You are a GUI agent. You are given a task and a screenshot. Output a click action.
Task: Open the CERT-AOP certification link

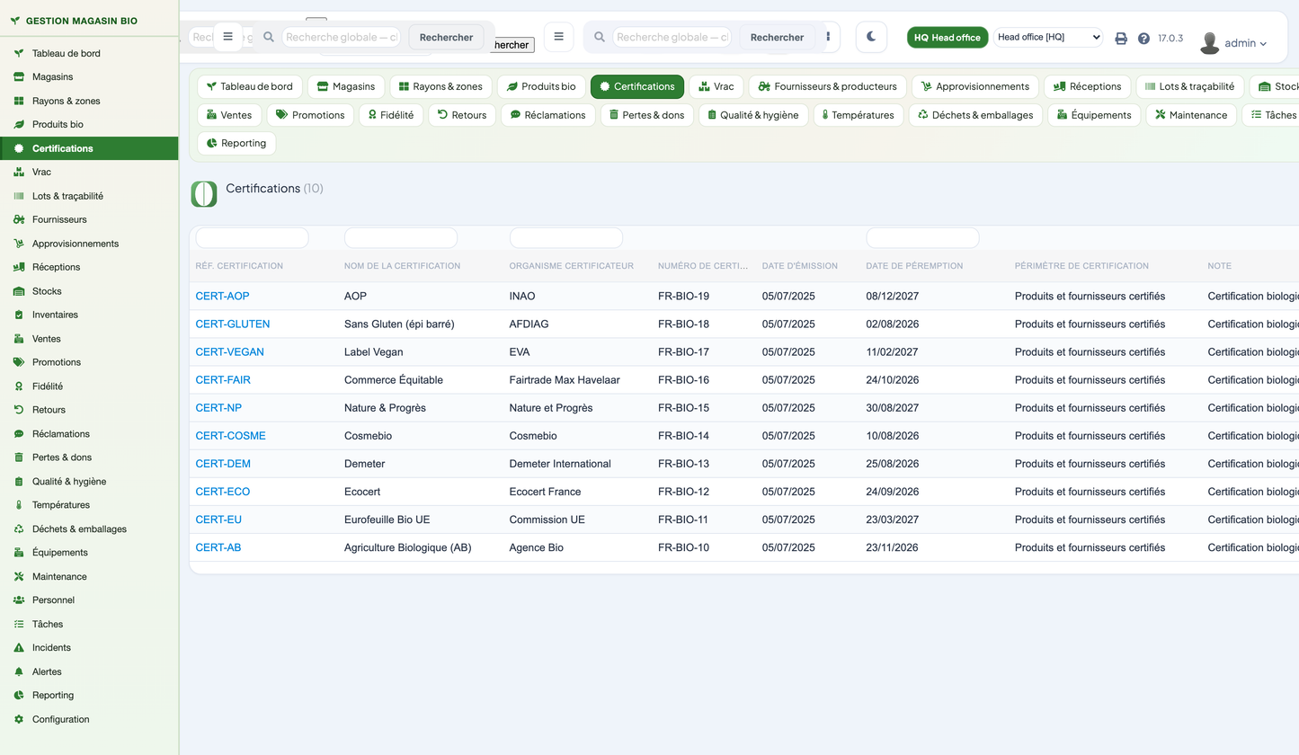[x=222, y=296]
